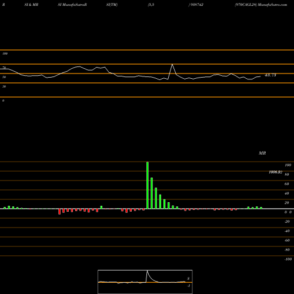
Task: Click the MRSI axis label 60
Action: pyautogui.click(x=286, y=184)
